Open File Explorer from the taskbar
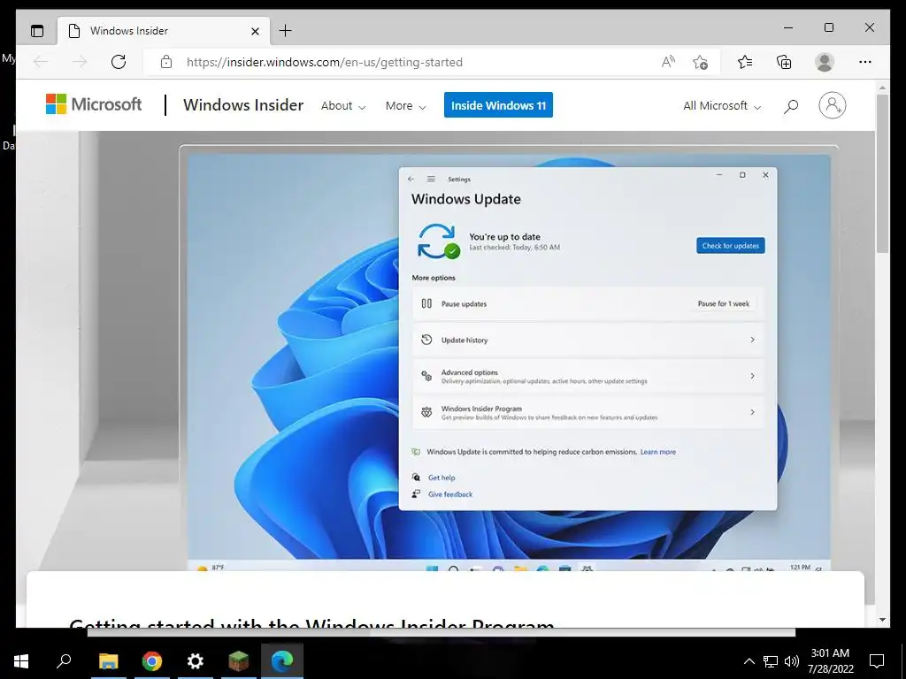The width and height of the screenshot is (906, 679). click(x=108, y=661)
